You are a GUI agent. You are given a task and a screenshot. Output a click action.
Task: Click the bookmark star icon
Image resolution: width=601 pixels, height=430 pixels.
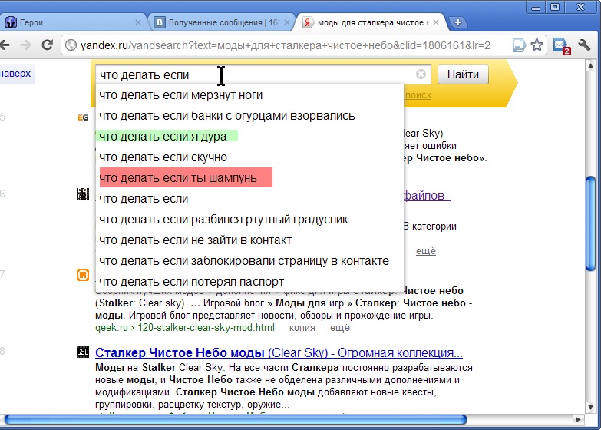(537, 45)
